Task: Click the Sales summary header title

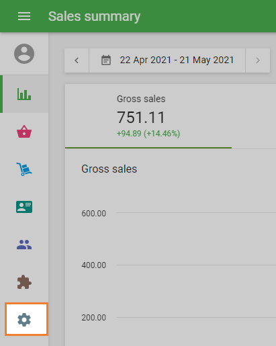Action: point(94,17)
